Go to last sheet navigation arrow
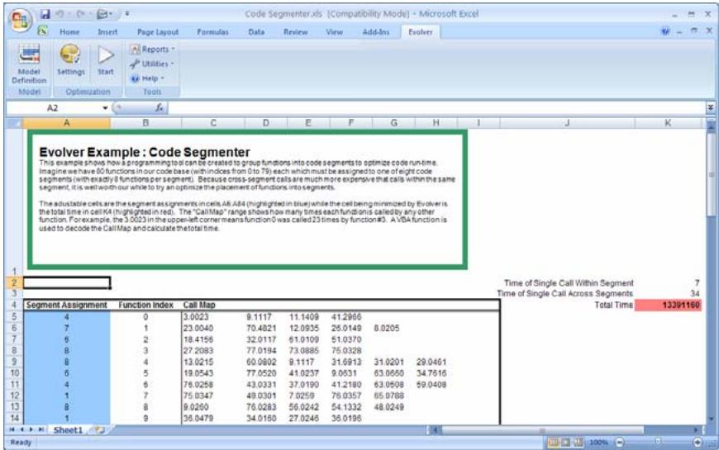 coord(40,430)
